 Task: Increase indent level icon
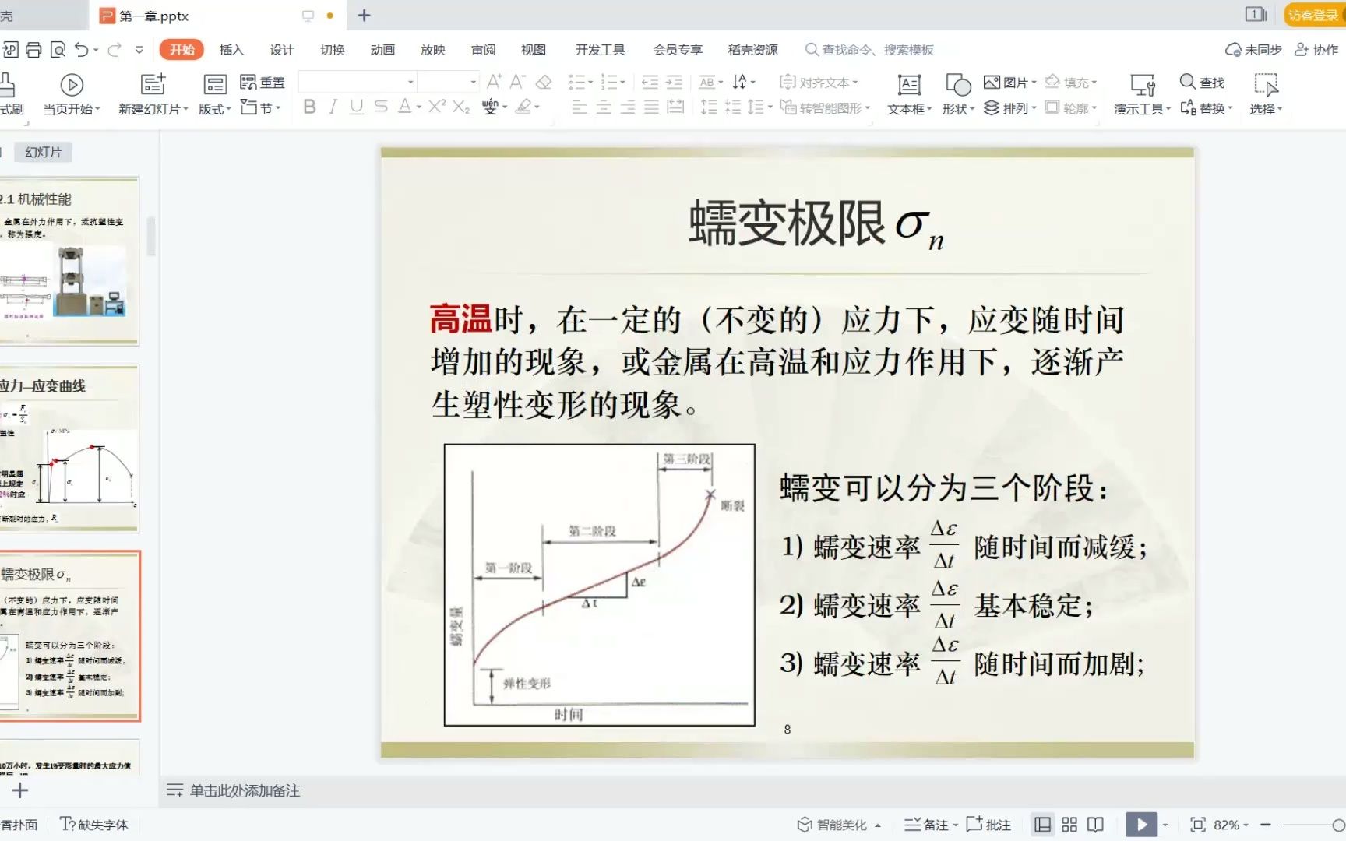pyautogui.click(x=675, y=82)
